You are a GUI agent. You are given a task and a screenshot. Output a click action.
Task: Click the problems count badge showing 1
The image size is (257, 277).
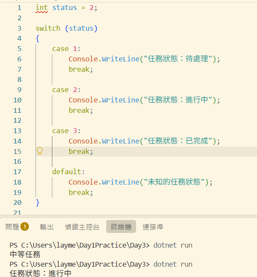(25, 226)
